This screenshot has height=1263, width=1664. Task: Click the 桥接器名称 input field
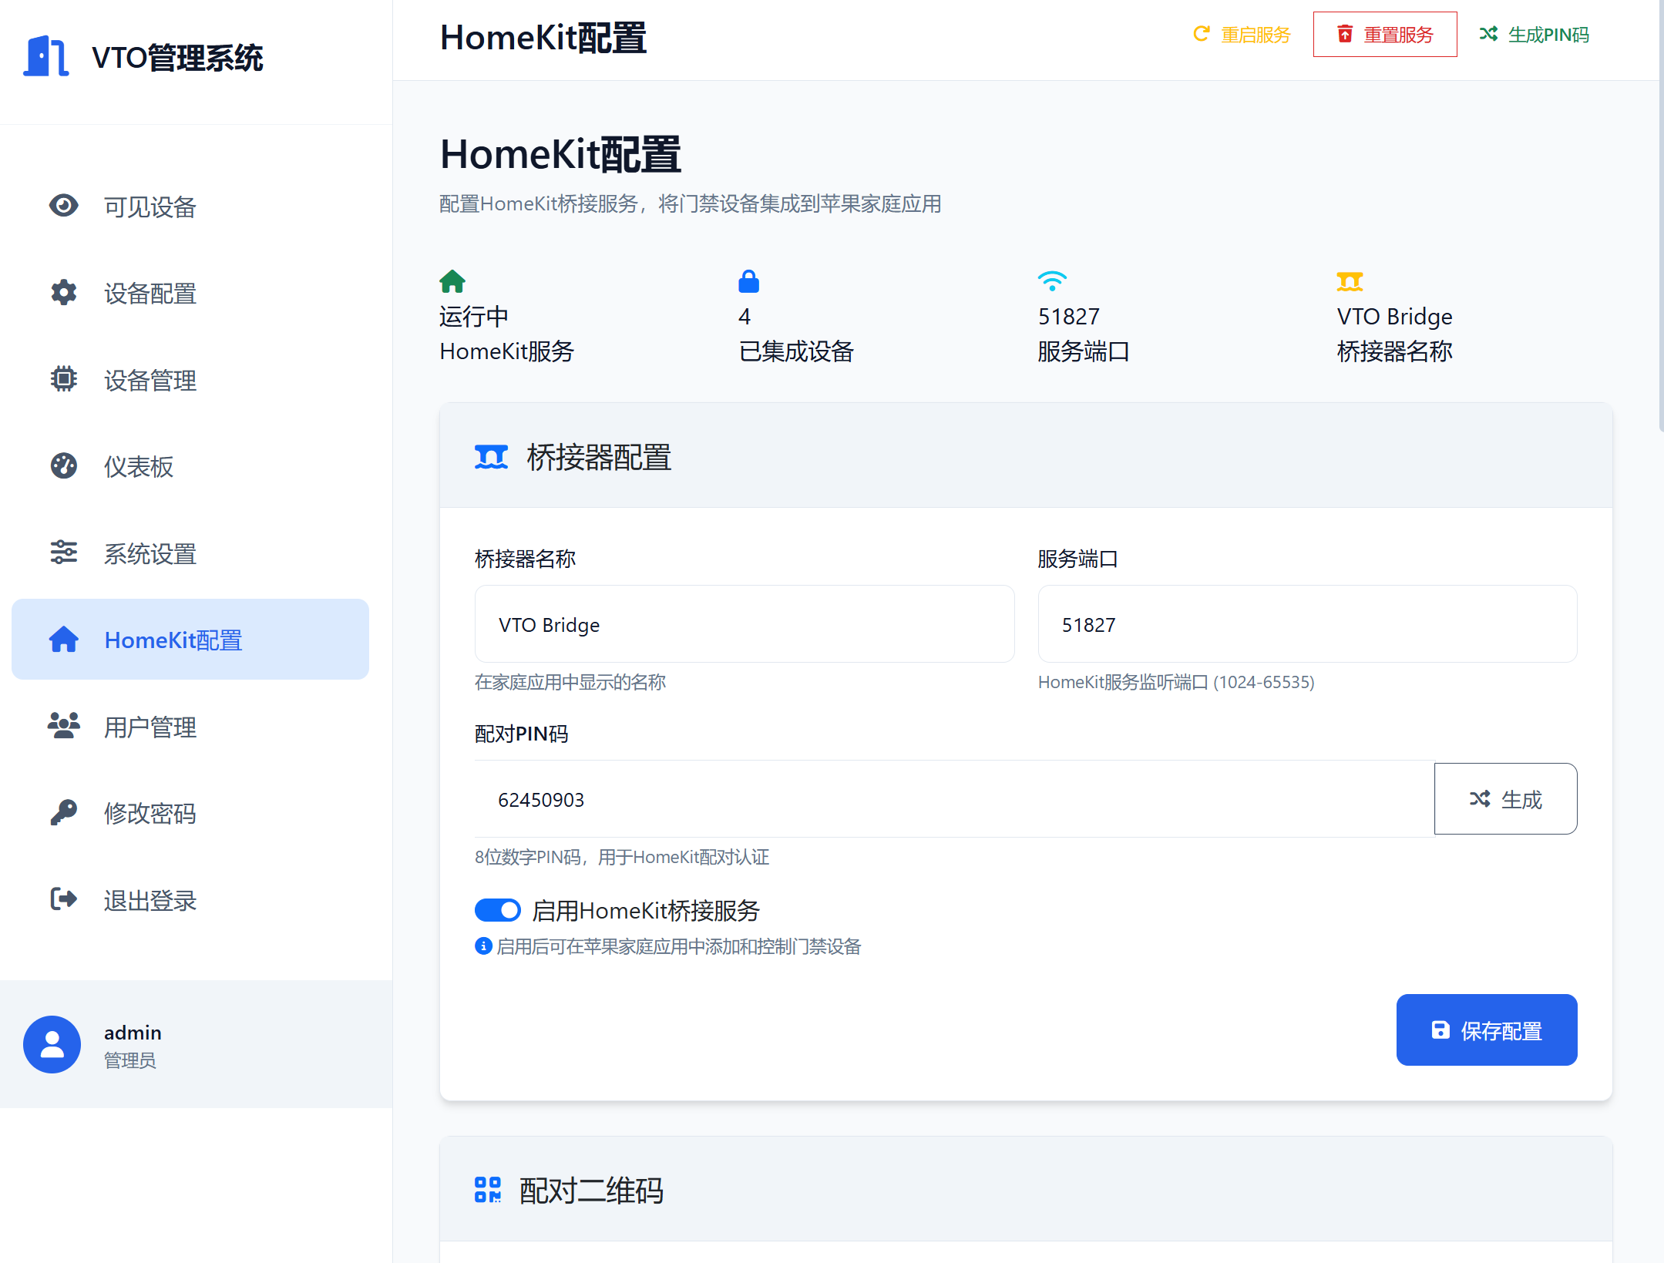tap(744, 624)
